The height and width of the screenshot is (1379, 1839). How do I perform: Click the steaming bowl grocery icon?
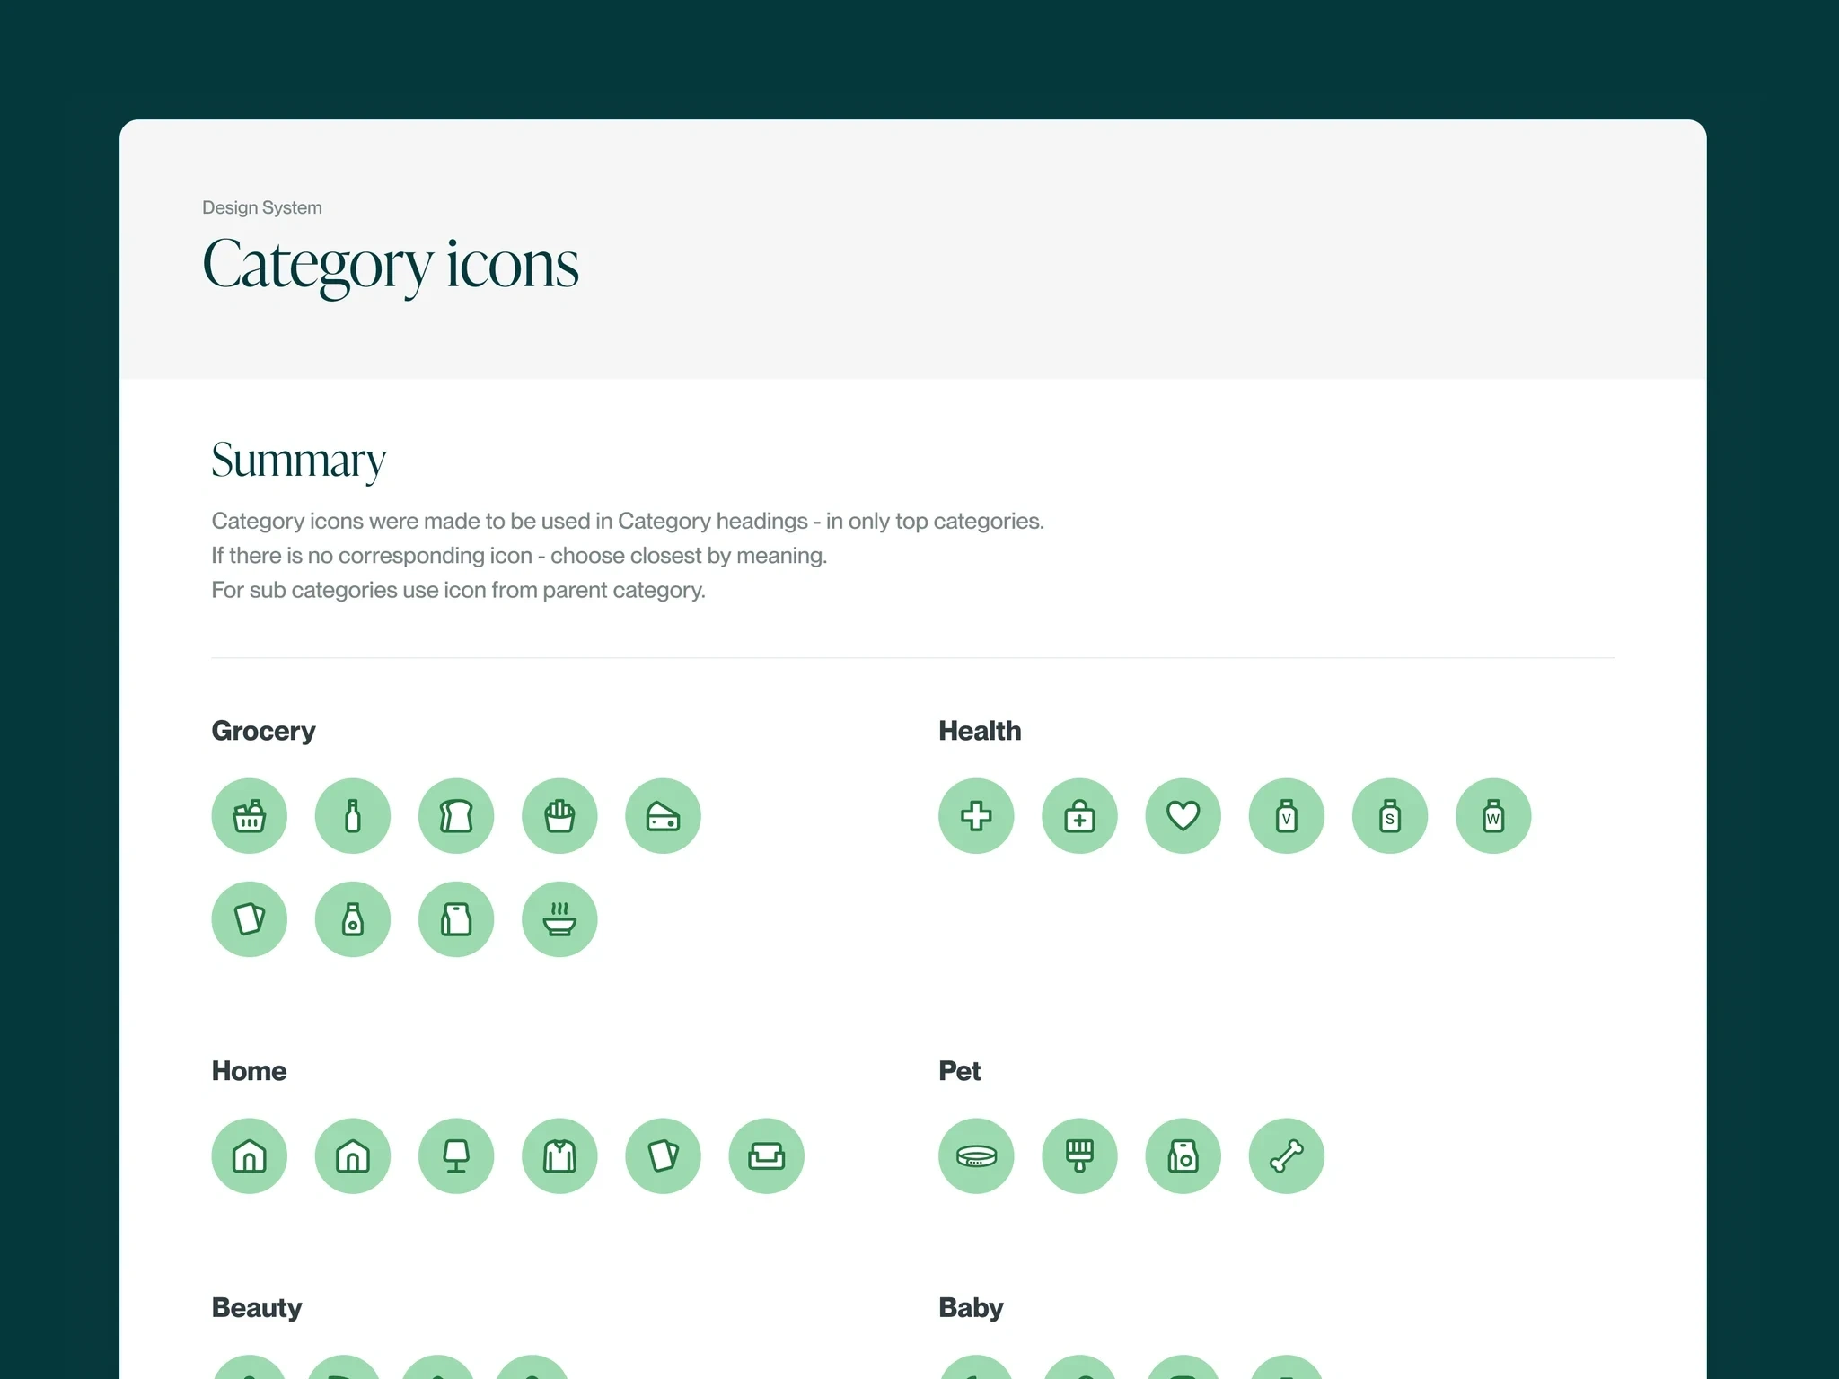[560, 917]
